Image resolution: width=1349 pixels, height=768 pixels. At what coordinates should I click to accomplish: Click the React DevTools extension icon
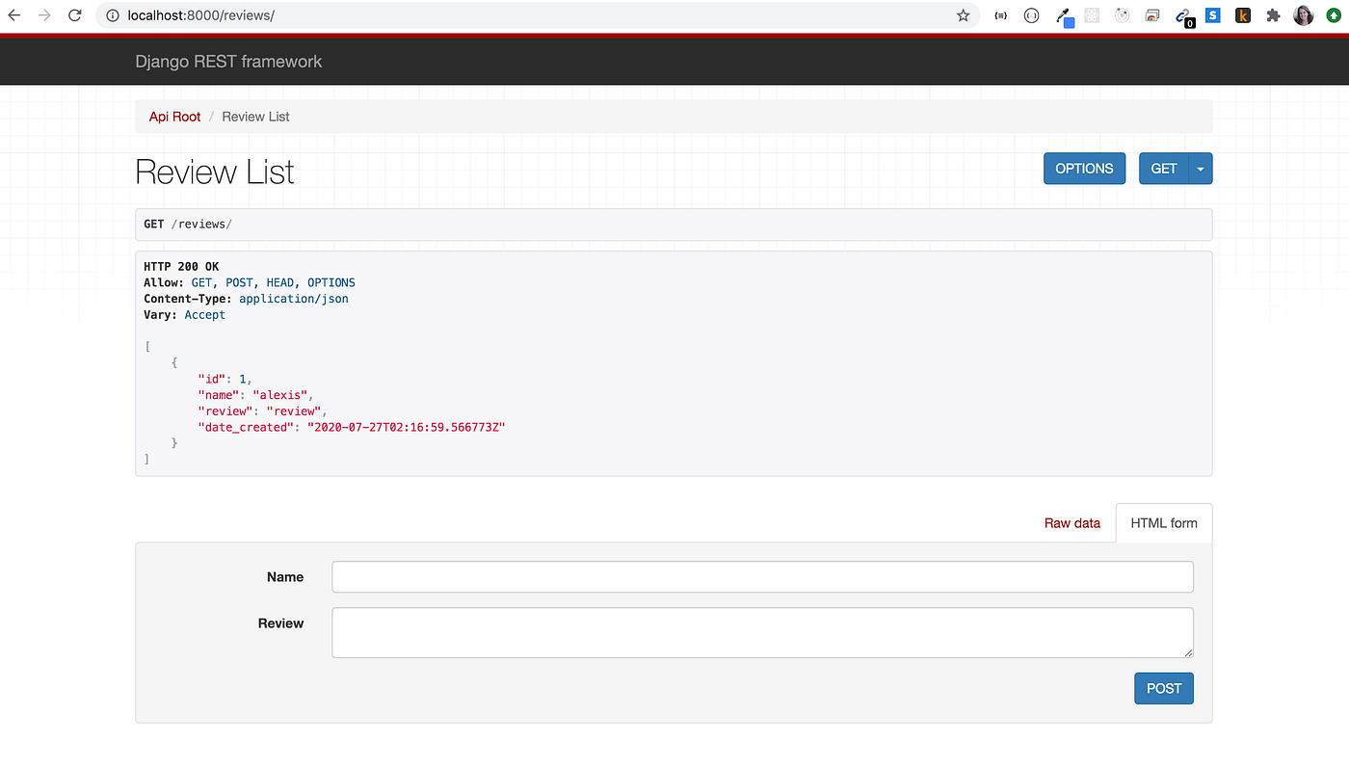[x=1091, y=14]
